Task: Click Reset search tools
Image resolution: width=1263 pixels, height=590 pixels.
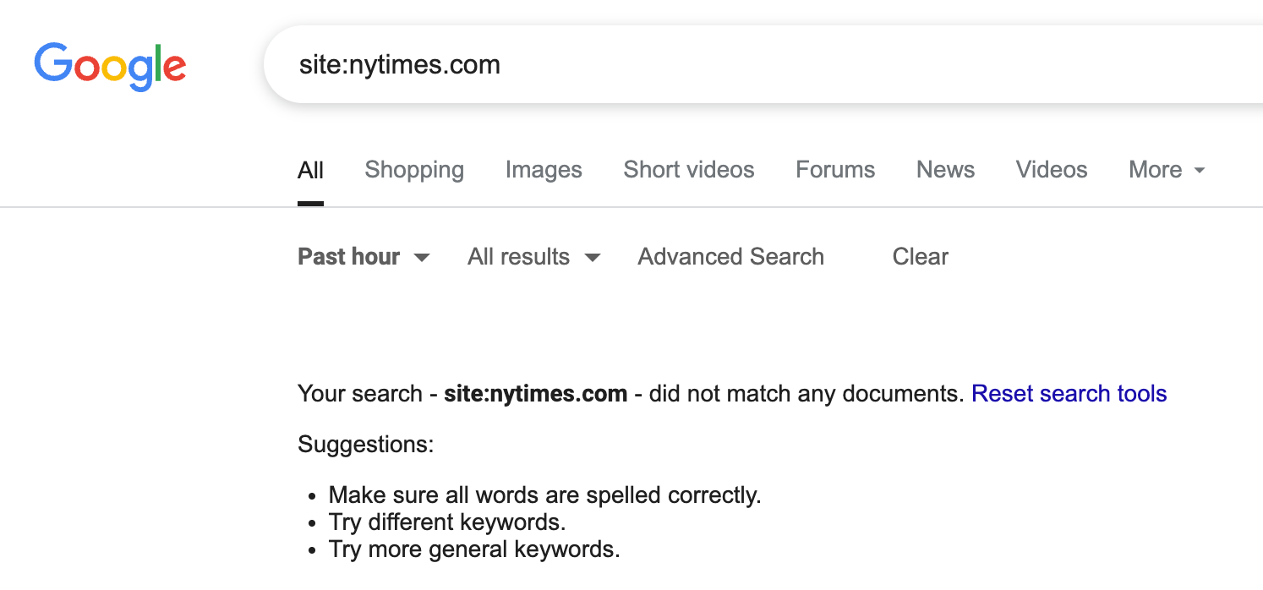Action: (1069, 393)
